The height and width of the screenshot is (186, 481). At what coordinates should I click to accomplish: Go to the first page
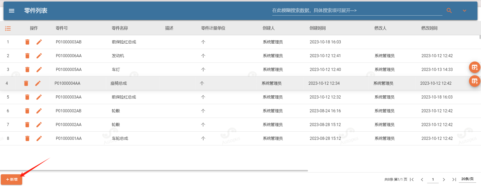coord(412,180)
